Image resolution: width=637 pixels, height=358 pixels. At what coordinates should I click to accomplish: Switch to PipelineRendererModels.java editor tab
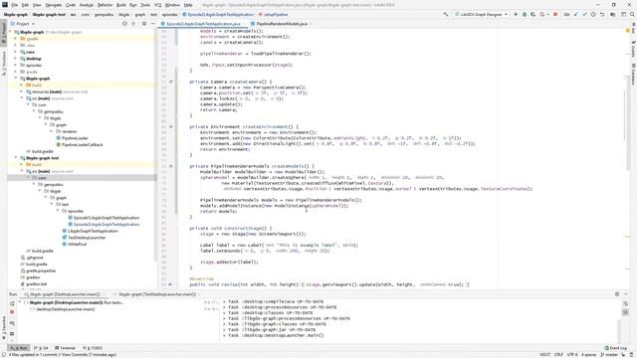(282, 24)
